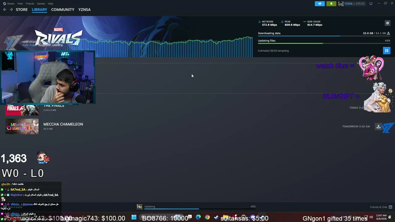This screenshot has height=222, width=395.
Task: Click the download icon beside 54.1 GB
Action: (x=389, y=33)
